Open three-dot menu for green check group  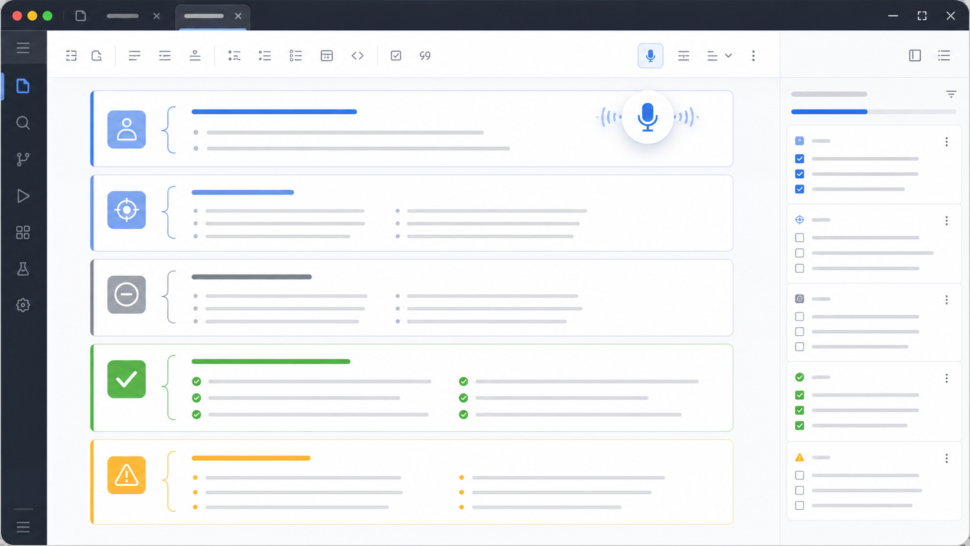pyautogui.click(x=946, y=378)
